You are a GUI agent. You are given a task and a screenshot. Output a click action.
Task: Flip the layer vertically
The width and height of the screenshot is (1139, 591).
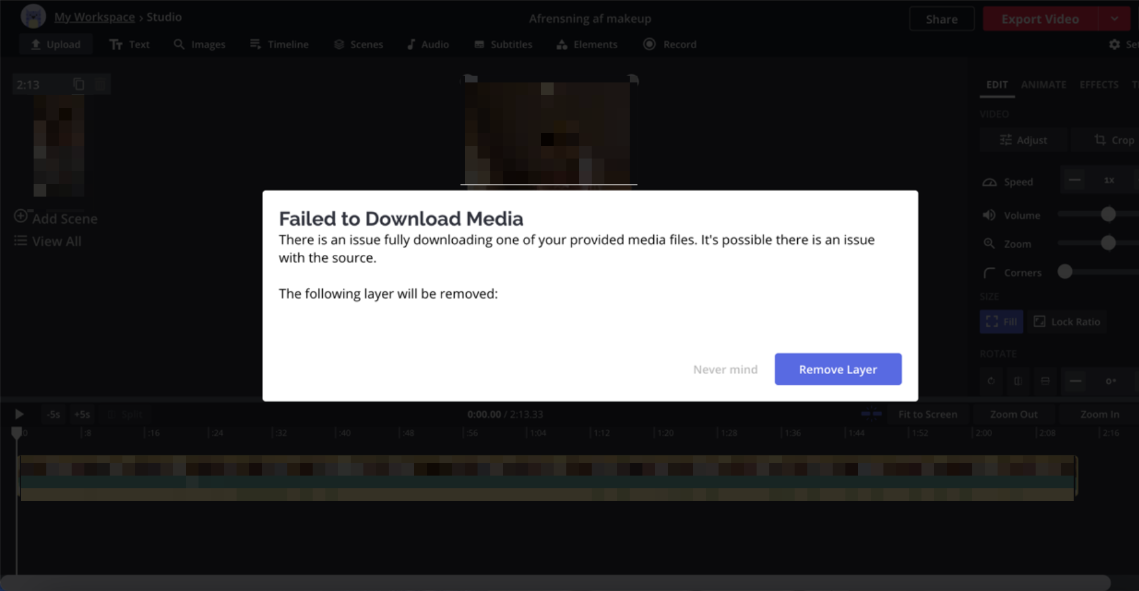click(1045, 381)
